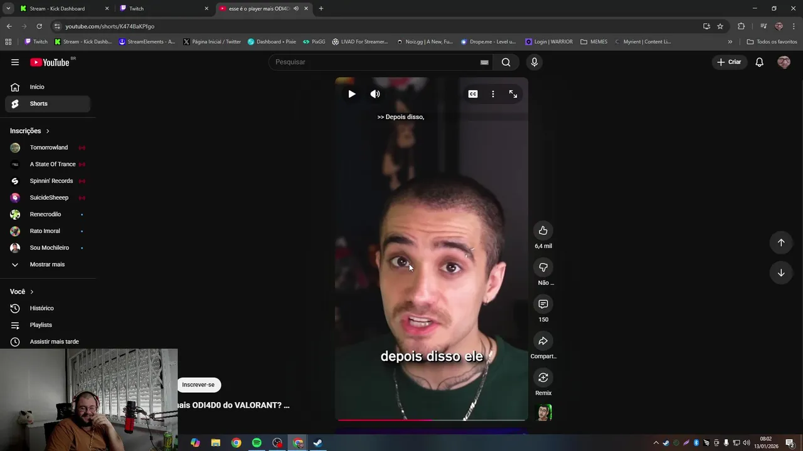803x451 pixels.
Task: Select Início in the sidebar
Action: [48, 87]
